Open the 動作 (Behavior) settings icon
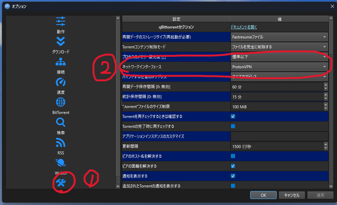 point(61,21)
